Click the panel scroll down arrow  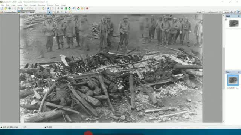click(x=224, y=121)
